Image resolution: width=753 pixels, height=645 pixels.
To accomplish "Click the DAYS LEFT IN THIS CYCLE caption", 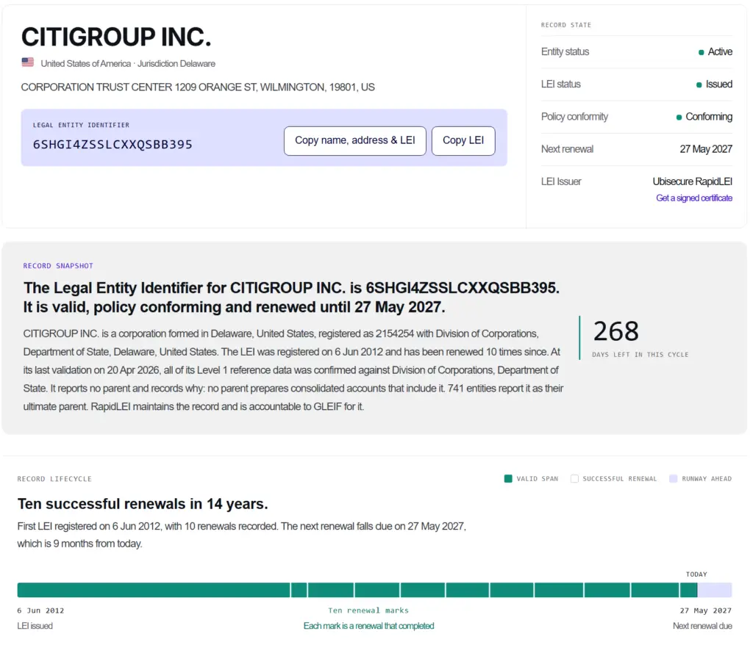I will click(x=640, y=355).
